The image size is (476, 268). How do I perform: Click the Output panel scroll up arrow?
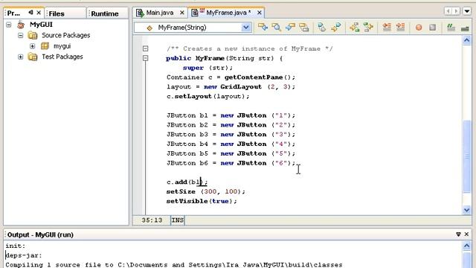[467, 246]
